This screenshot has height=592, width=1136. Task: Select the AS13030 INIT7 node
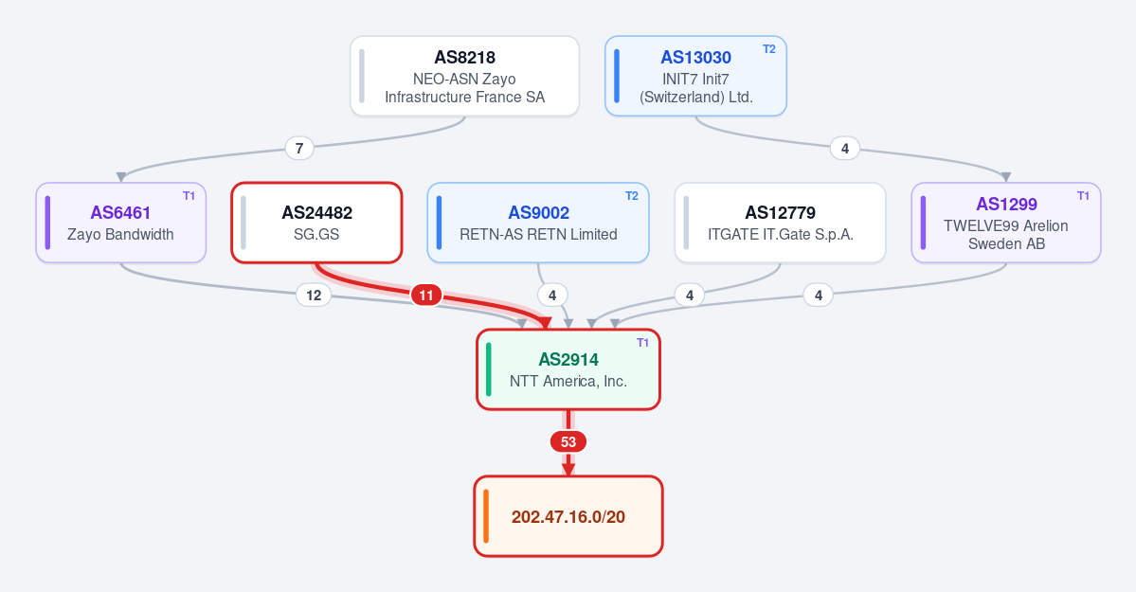695,76
